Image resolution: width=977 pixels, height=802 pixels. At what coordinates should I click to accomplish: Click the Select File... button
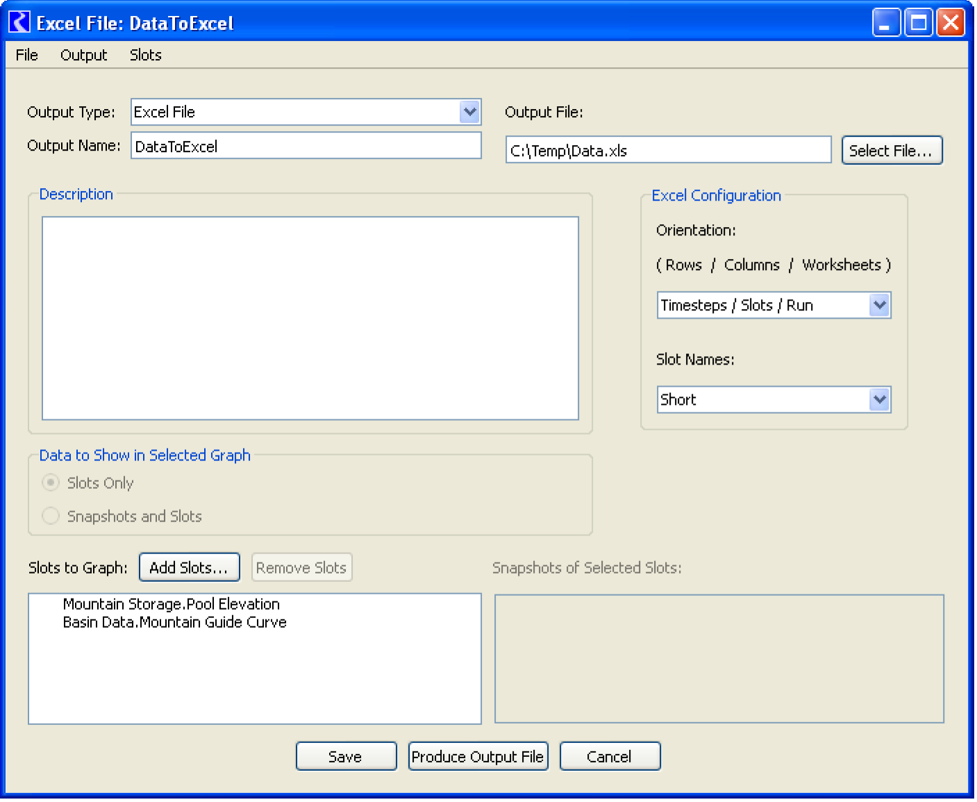(891, 151)
